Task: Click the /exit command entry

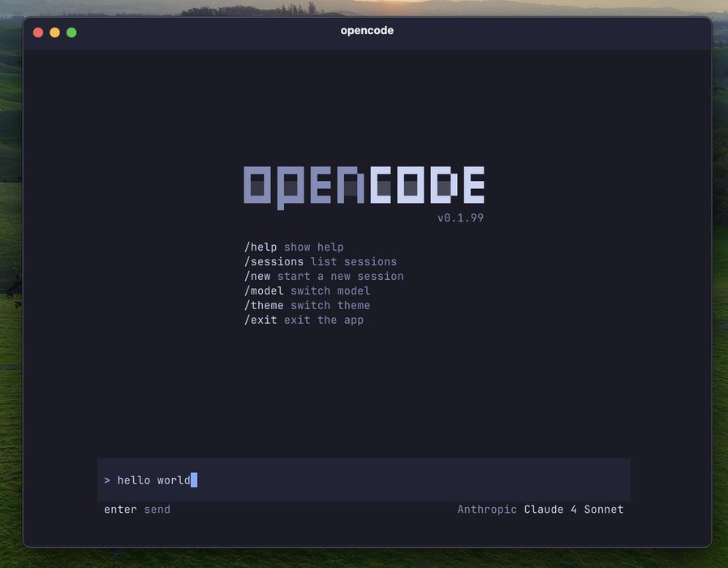Action: pyautogui.click(x=261, y=320)
